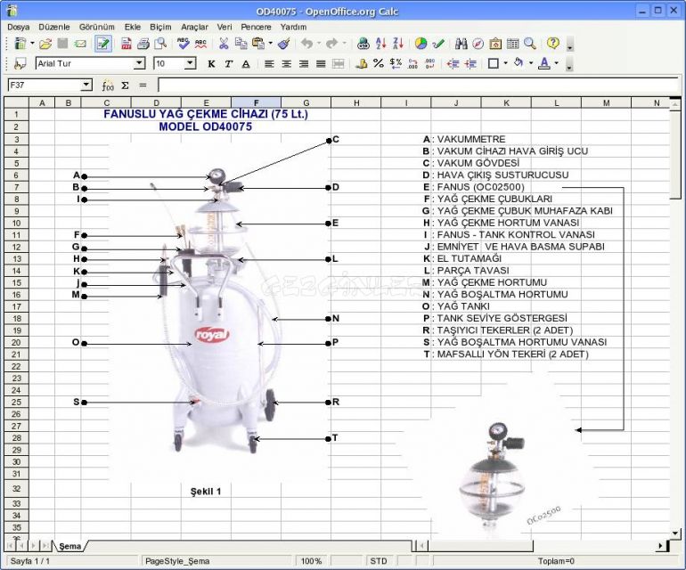
Task: Sort Ascending A-Z icon
Action: (x=381, y=44)
